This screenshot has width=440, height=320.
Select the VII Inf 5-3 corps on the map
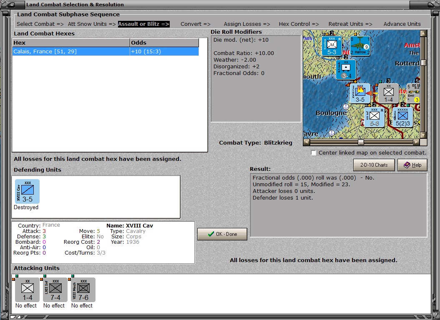[375, 117]
